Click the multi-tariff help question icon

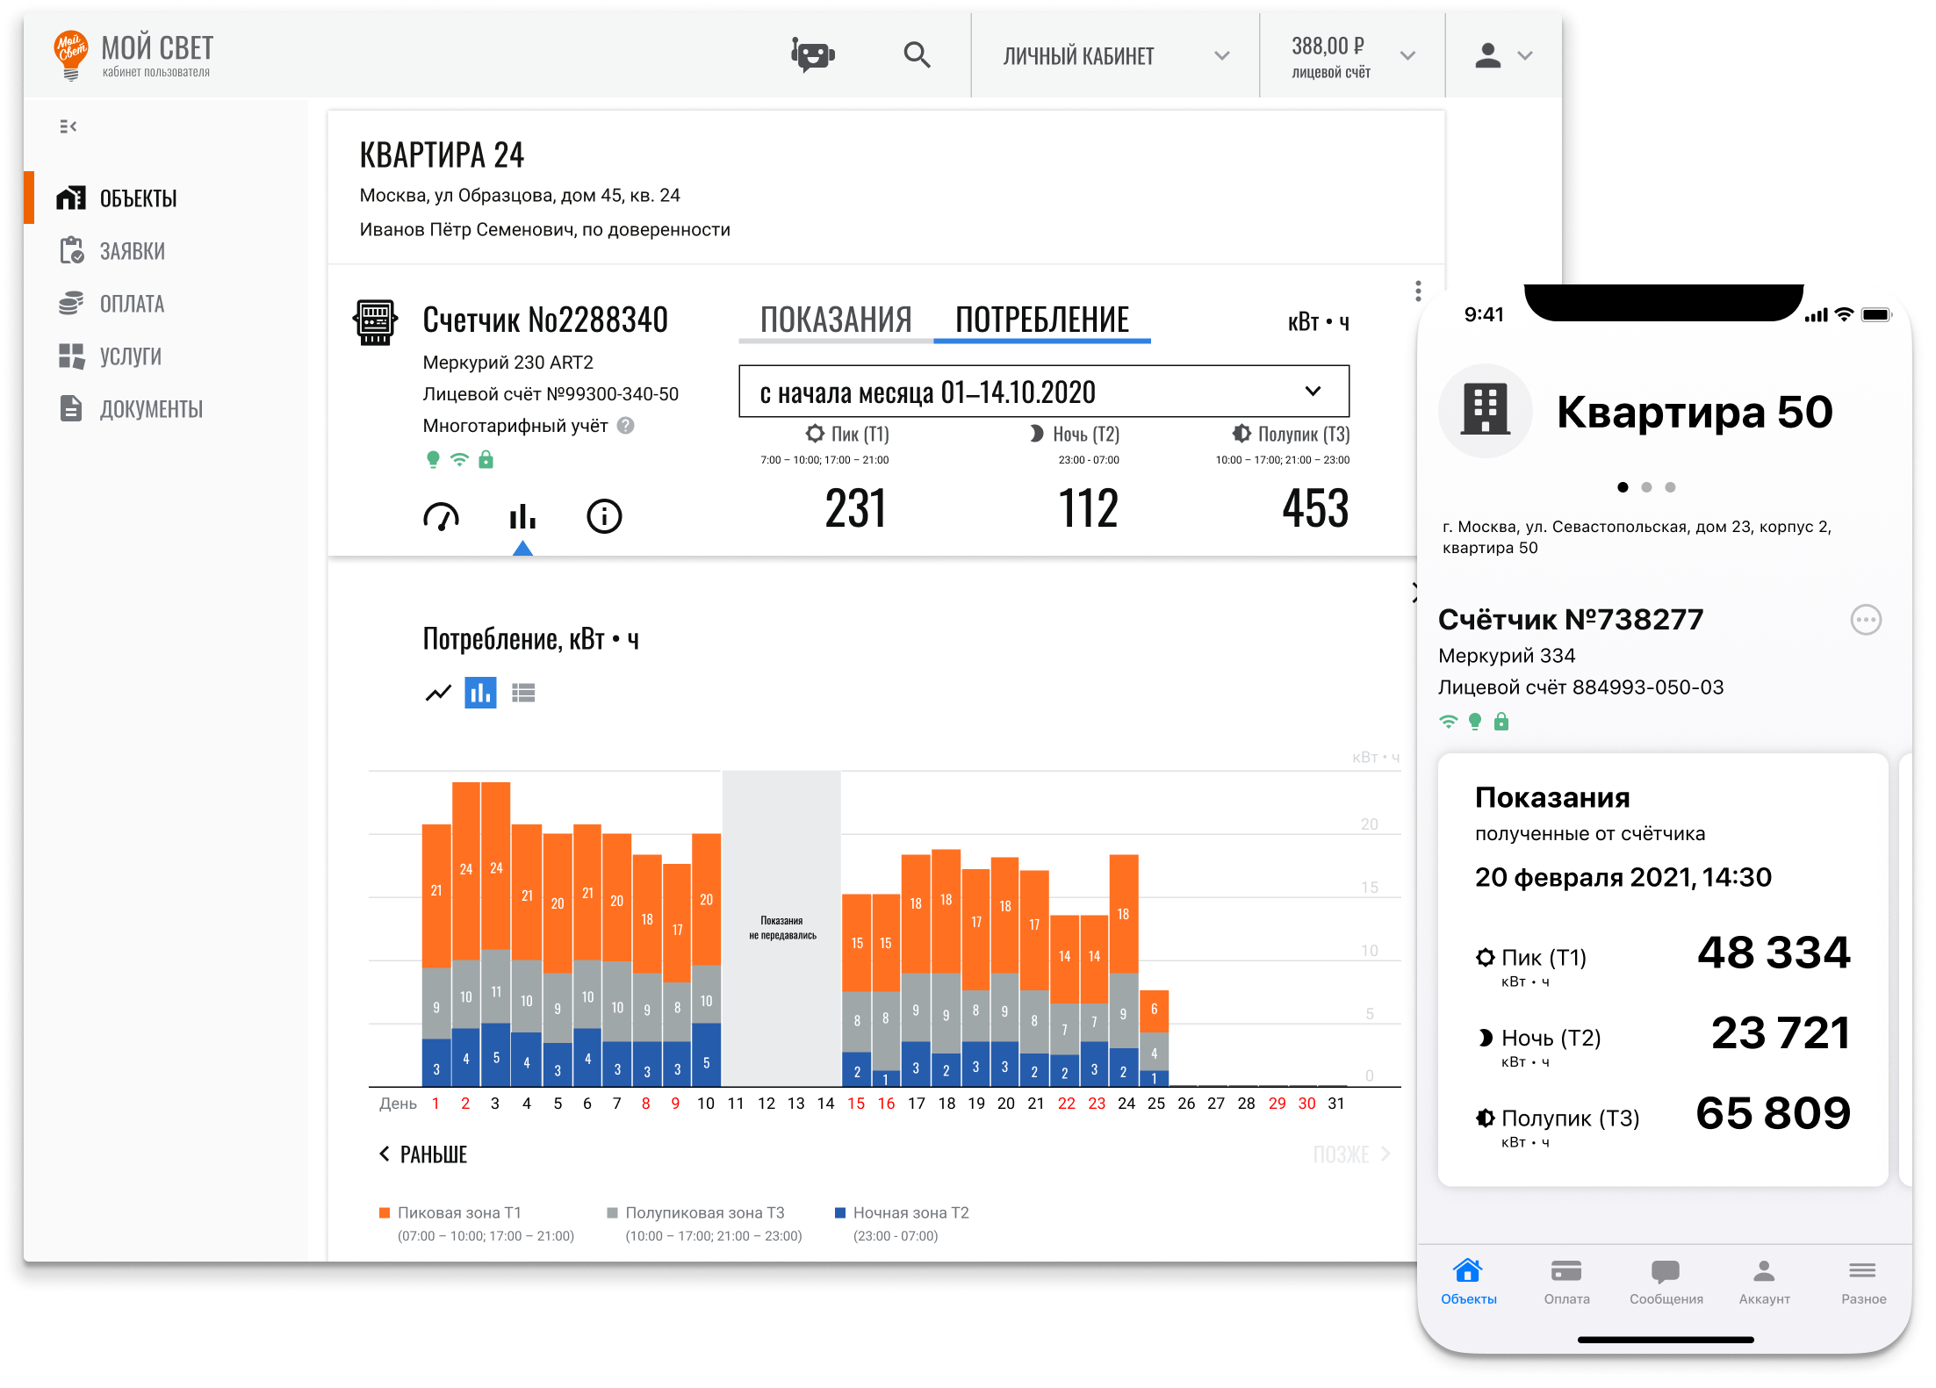625,426
